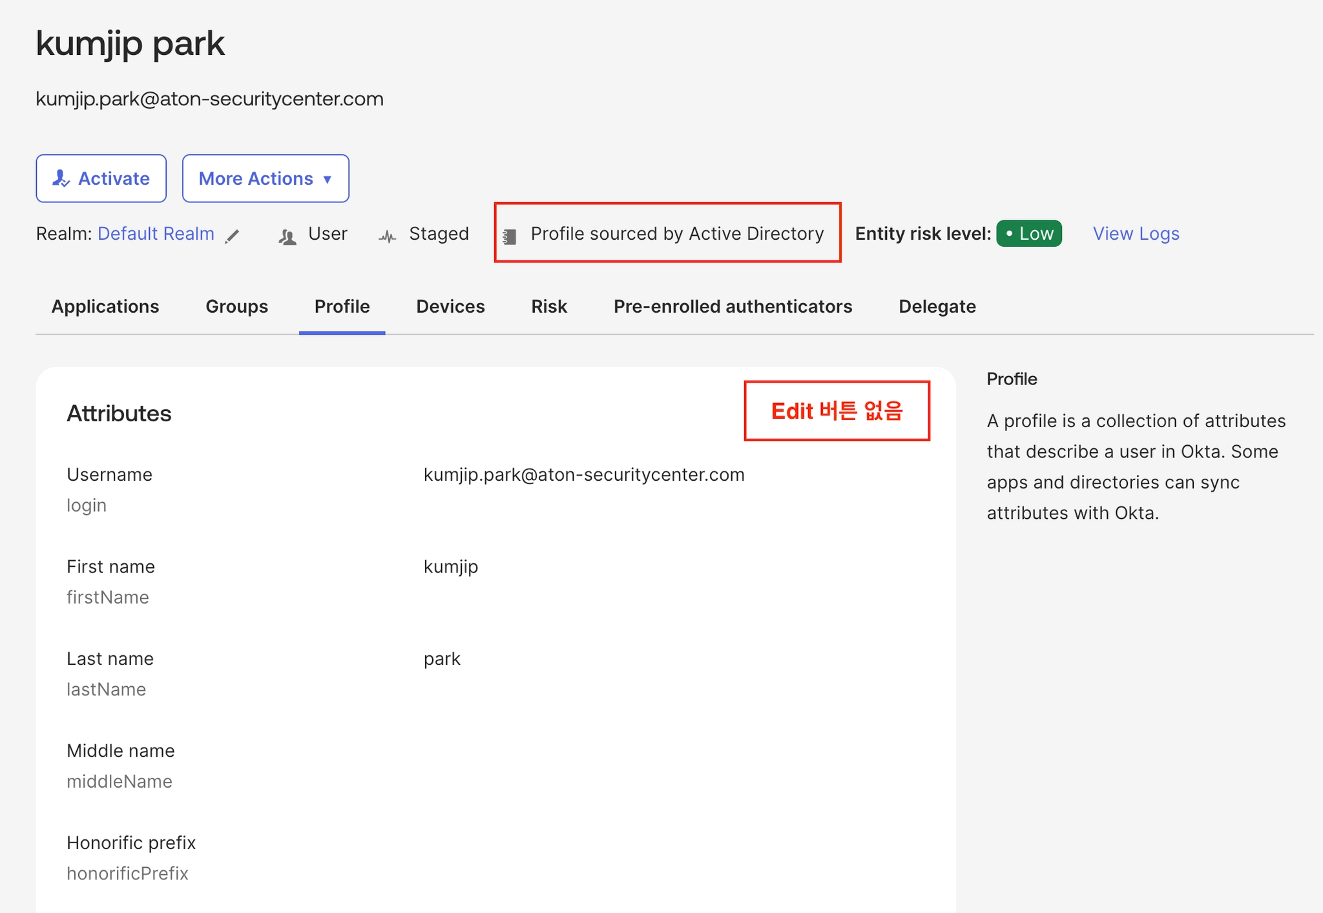Click the 'Profile sourced by Active Directory' text
1323x913 pixels.
click(677, 234)
